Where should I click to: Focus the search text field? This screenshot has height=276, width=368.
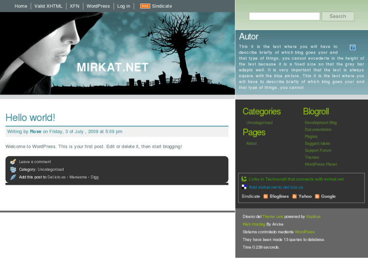click(284, 16)
